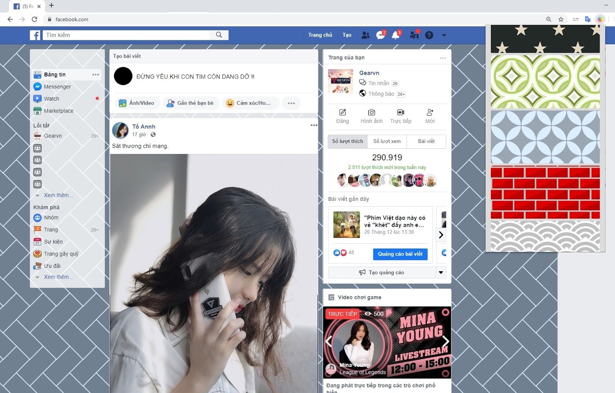Screen dimensions: 615x393
Task: Open Marketplace in the sidebar
Action: coord(59,111)
